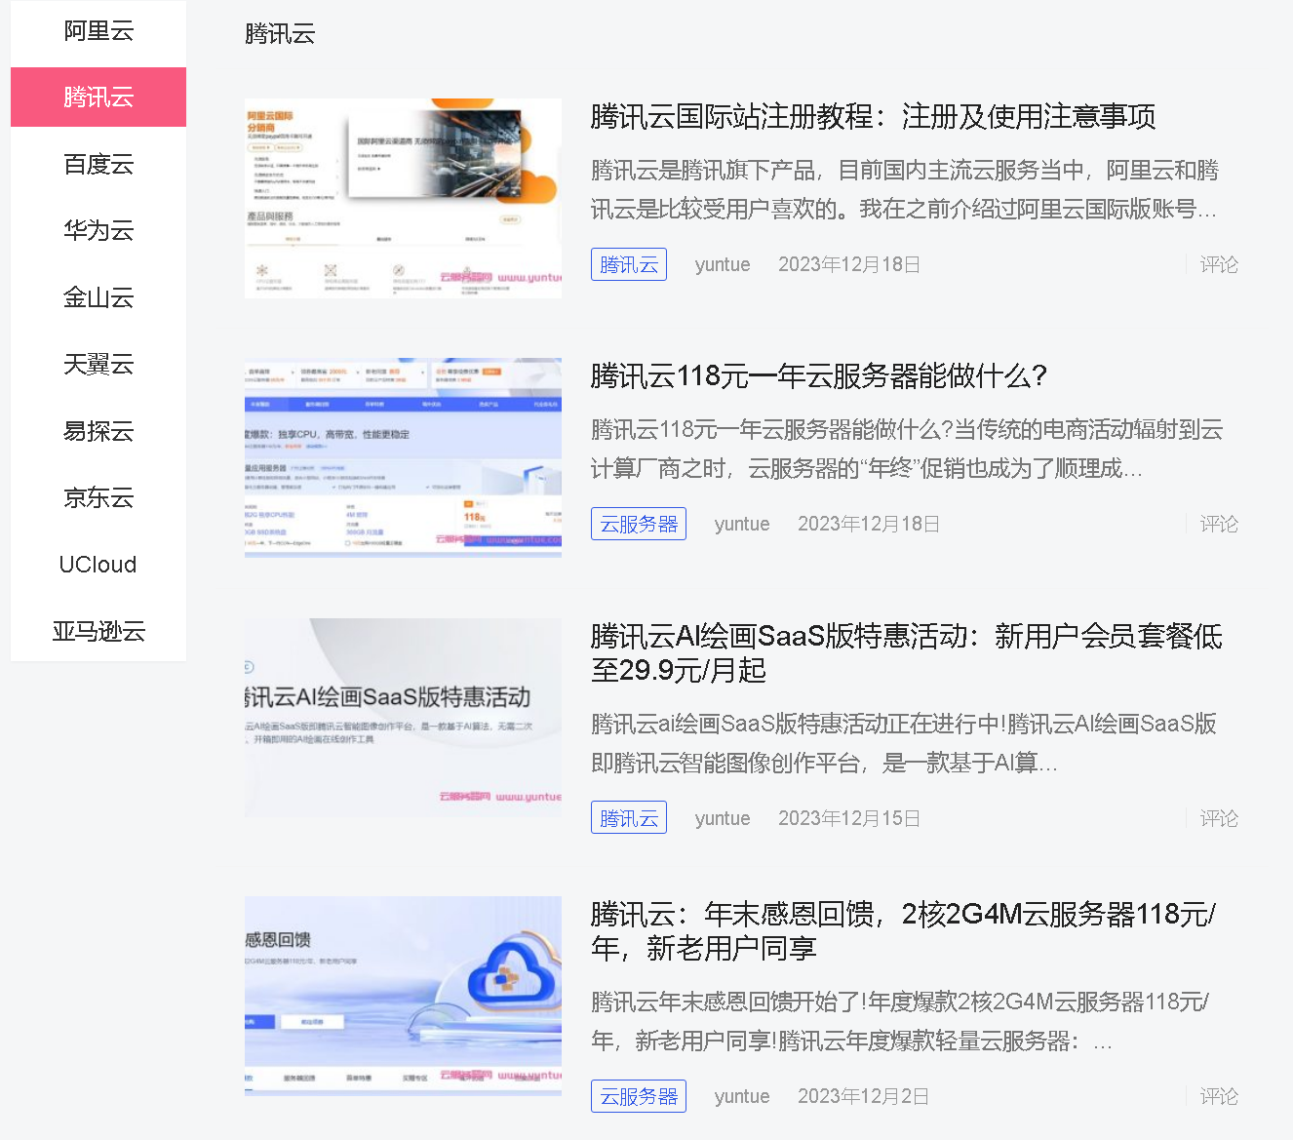Choose 金山云 from the sidebar
The image size is (1293, 1140).
pyautogui.click(x=98, y=297)
